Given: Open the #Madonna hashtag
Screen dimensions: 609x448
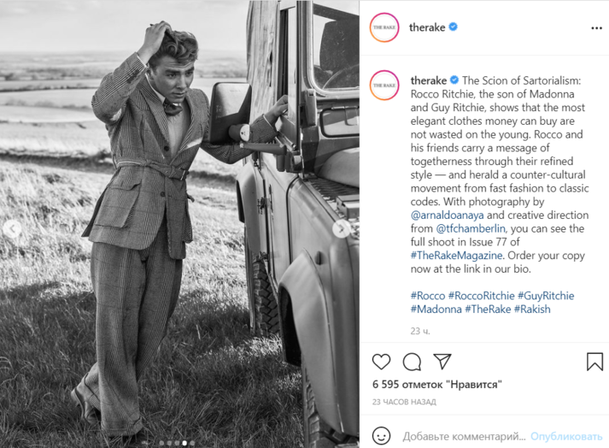Looking at the screenshot, I should point(436,309).
